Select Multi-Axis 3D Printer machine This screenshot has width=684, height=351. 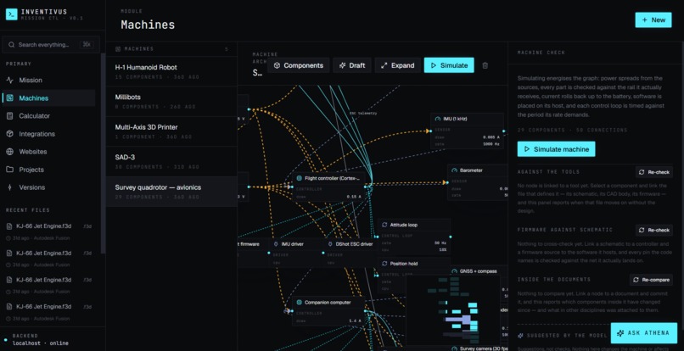171,131
